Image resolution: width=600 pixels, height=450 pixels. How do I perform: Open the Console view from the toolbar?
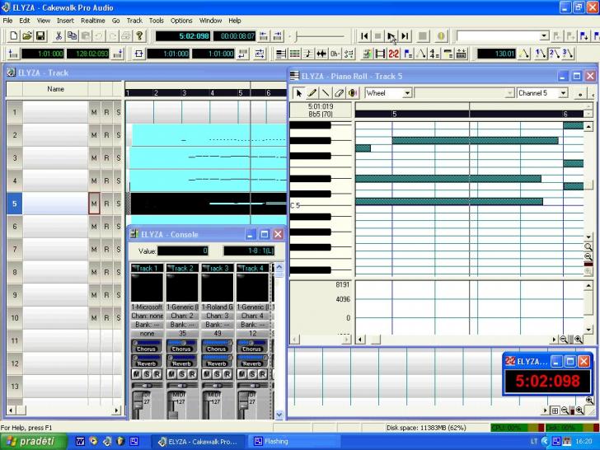(367, 54)
